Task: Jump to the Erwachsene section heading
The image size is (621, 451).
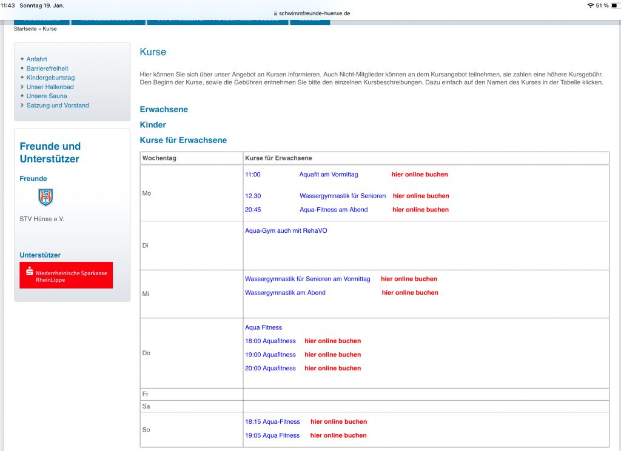Action: [x=164, y=110]
